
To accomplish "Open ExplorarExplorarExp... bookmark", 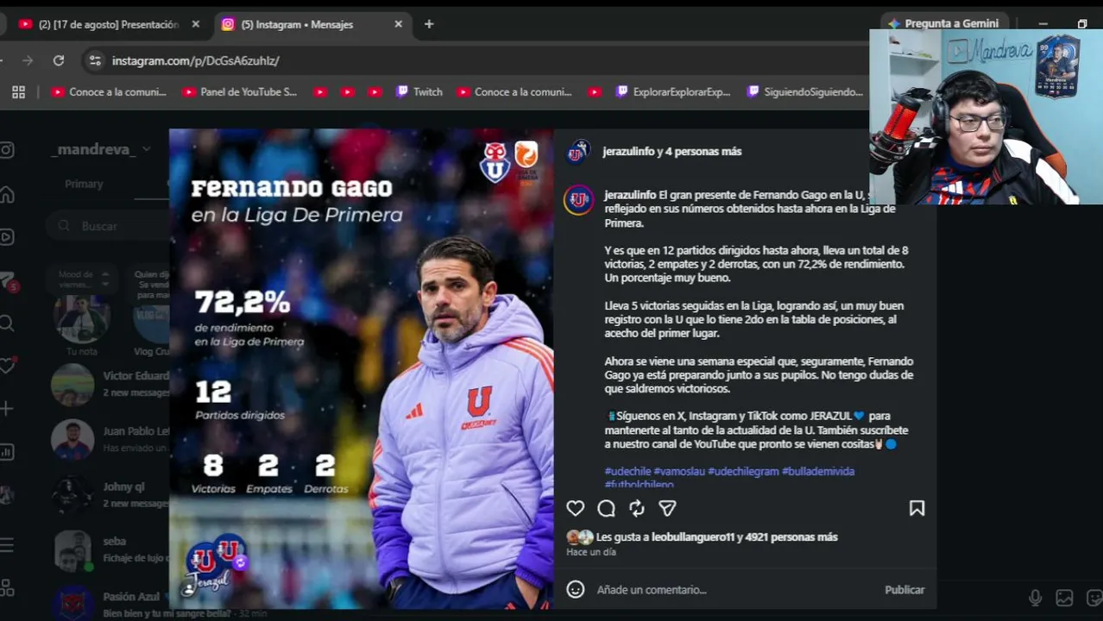I will [673, 92].
